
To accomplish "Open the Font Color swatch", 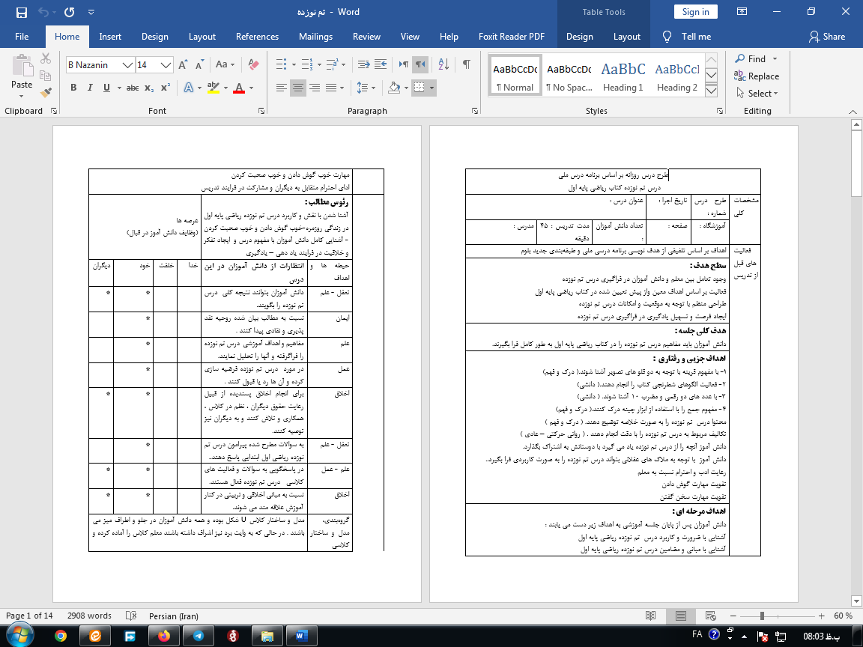I will (x=239, y=88).
